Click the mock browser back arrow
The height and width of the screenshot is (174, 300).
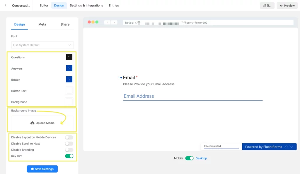coord(107,23)
